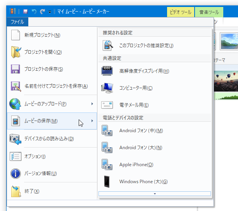The image size is (238, 211).
Task: Open バージョン情報(U)
Action: click(x=52, y=173)
